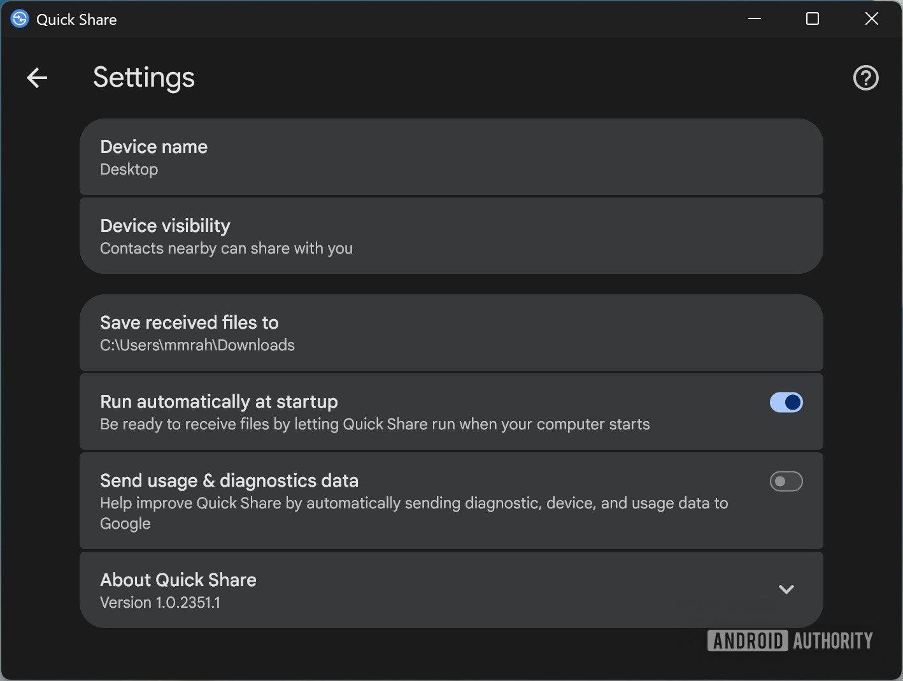Screen dimensions: 903x681
Task: Click the Version 1.0.2351.1 text
Action: (160, 603)
